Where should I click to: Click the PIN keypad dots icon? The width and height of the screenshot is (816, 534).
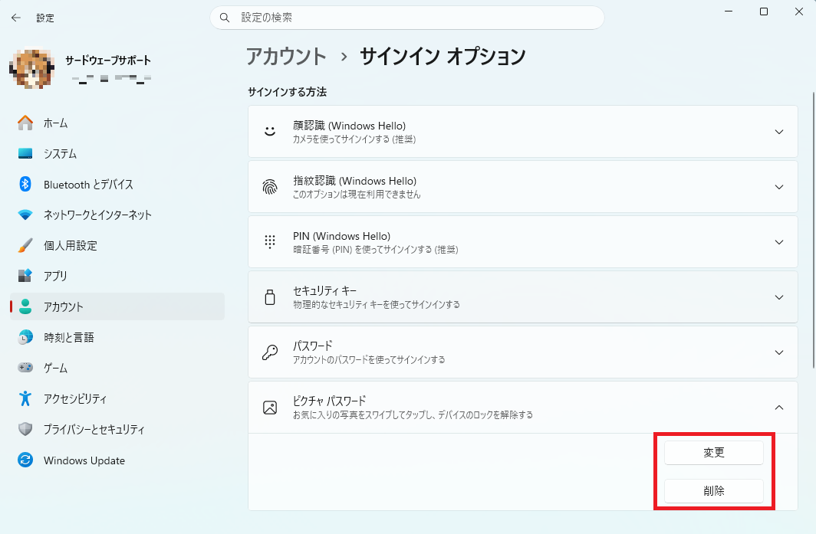click(270, 242)
